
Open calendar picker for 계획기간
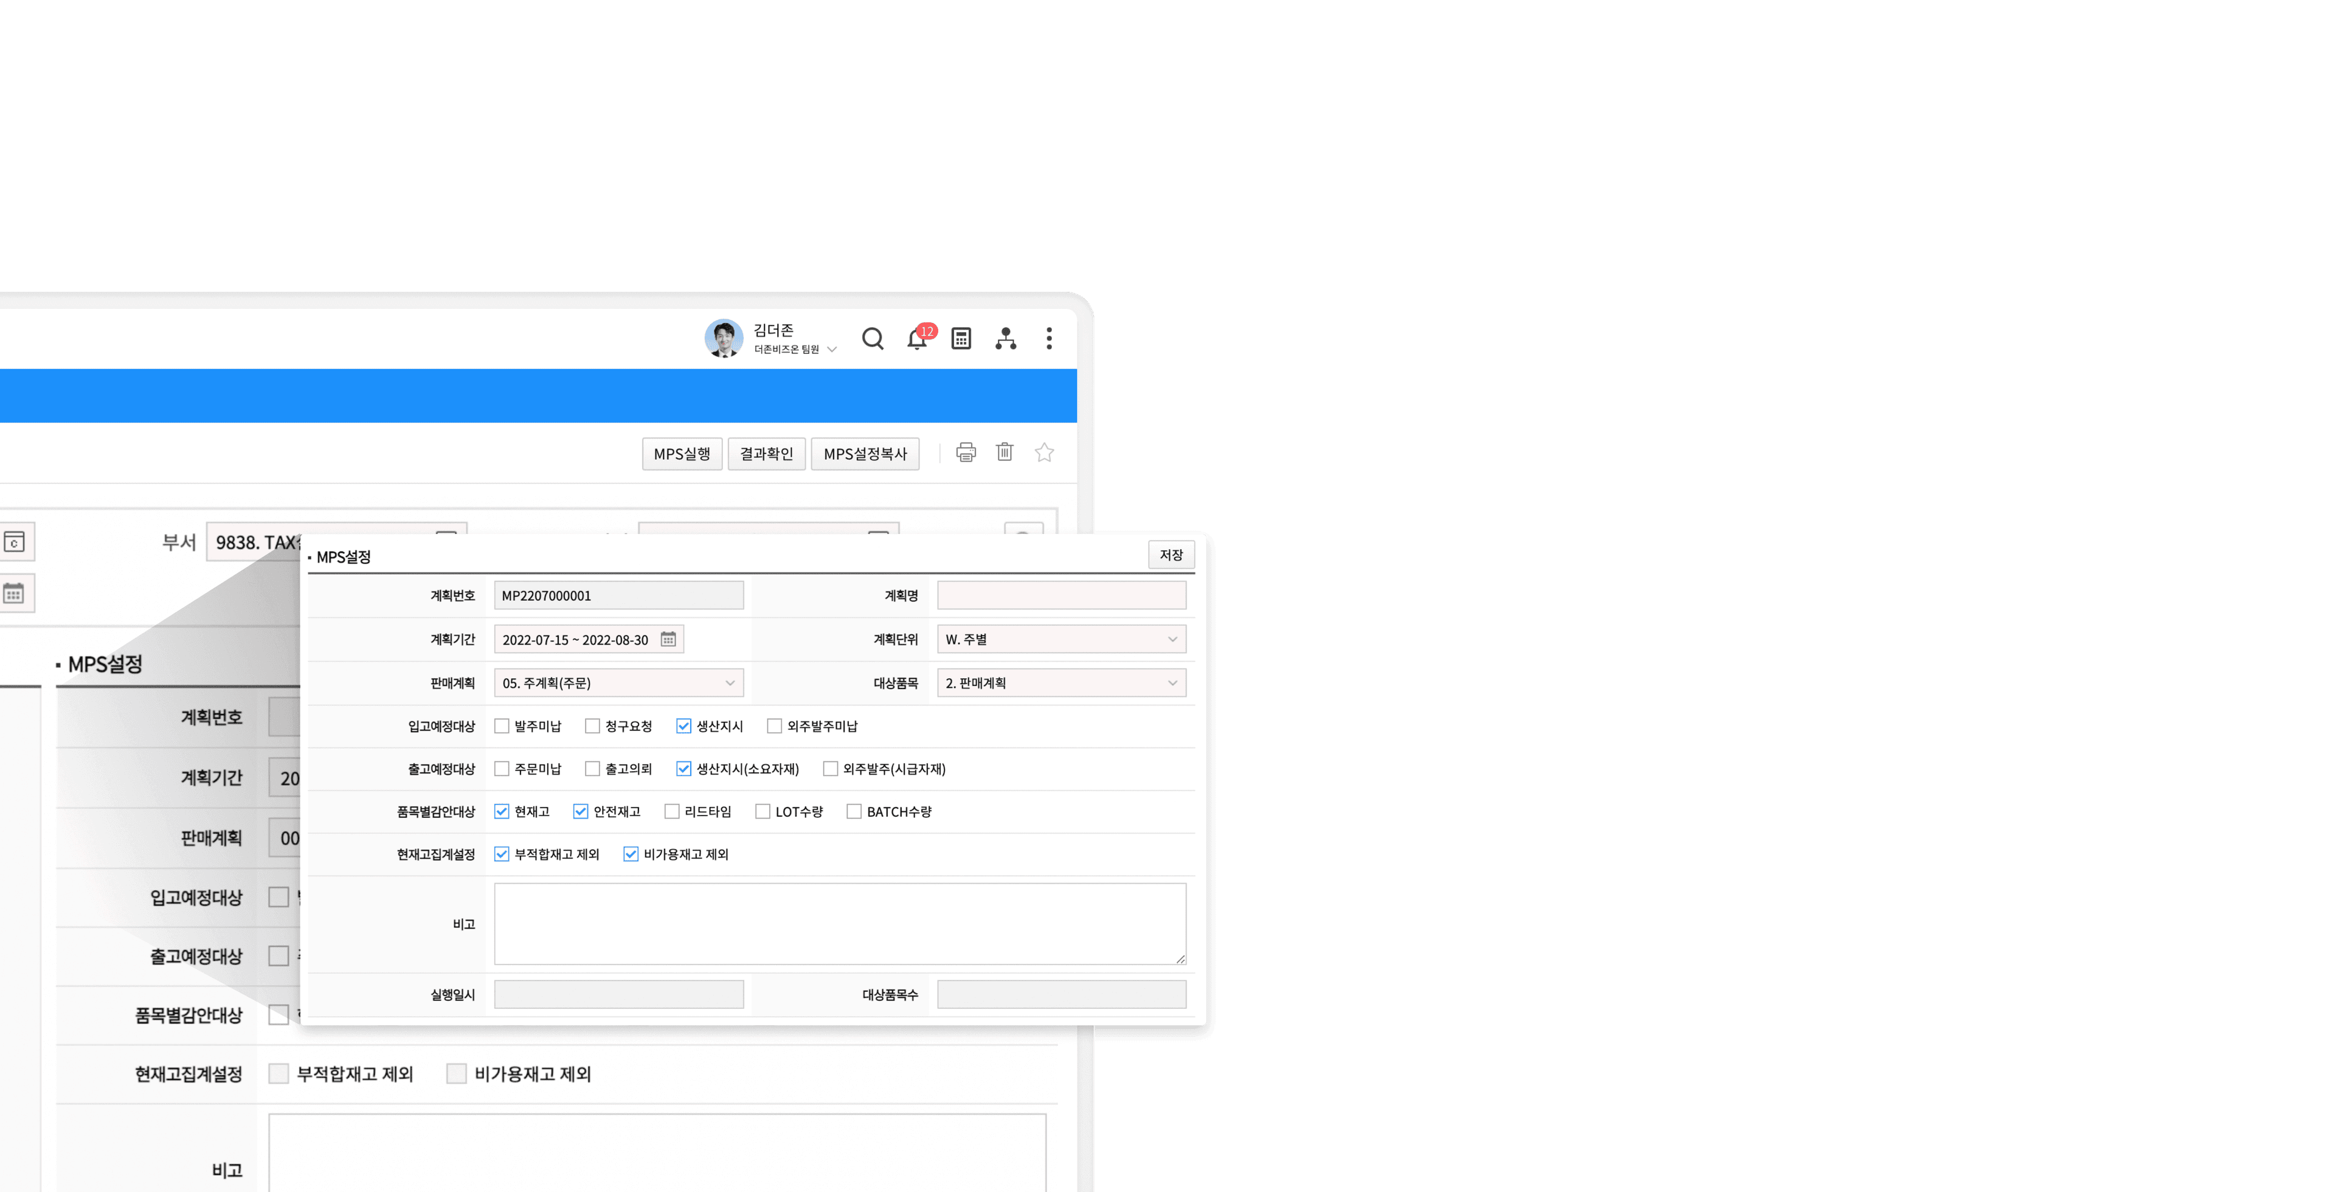pyautogui.click(x=668, y=639)
